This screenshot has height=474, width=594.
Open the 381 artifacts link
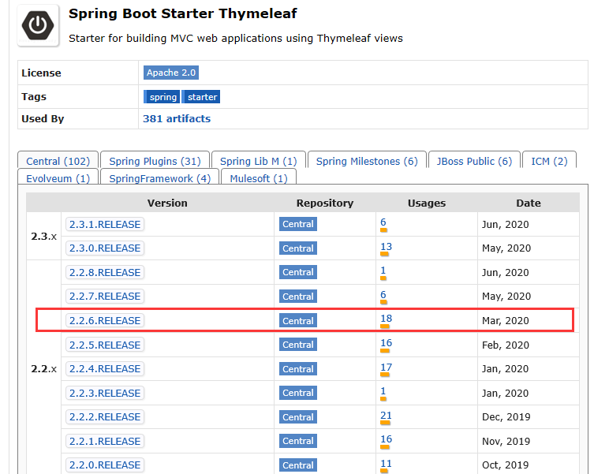pos(177,118)
